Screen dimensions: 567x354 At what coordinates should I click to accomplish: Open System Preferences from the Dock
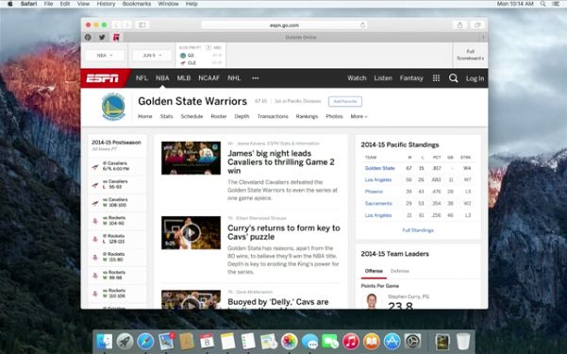click(412, 342)
